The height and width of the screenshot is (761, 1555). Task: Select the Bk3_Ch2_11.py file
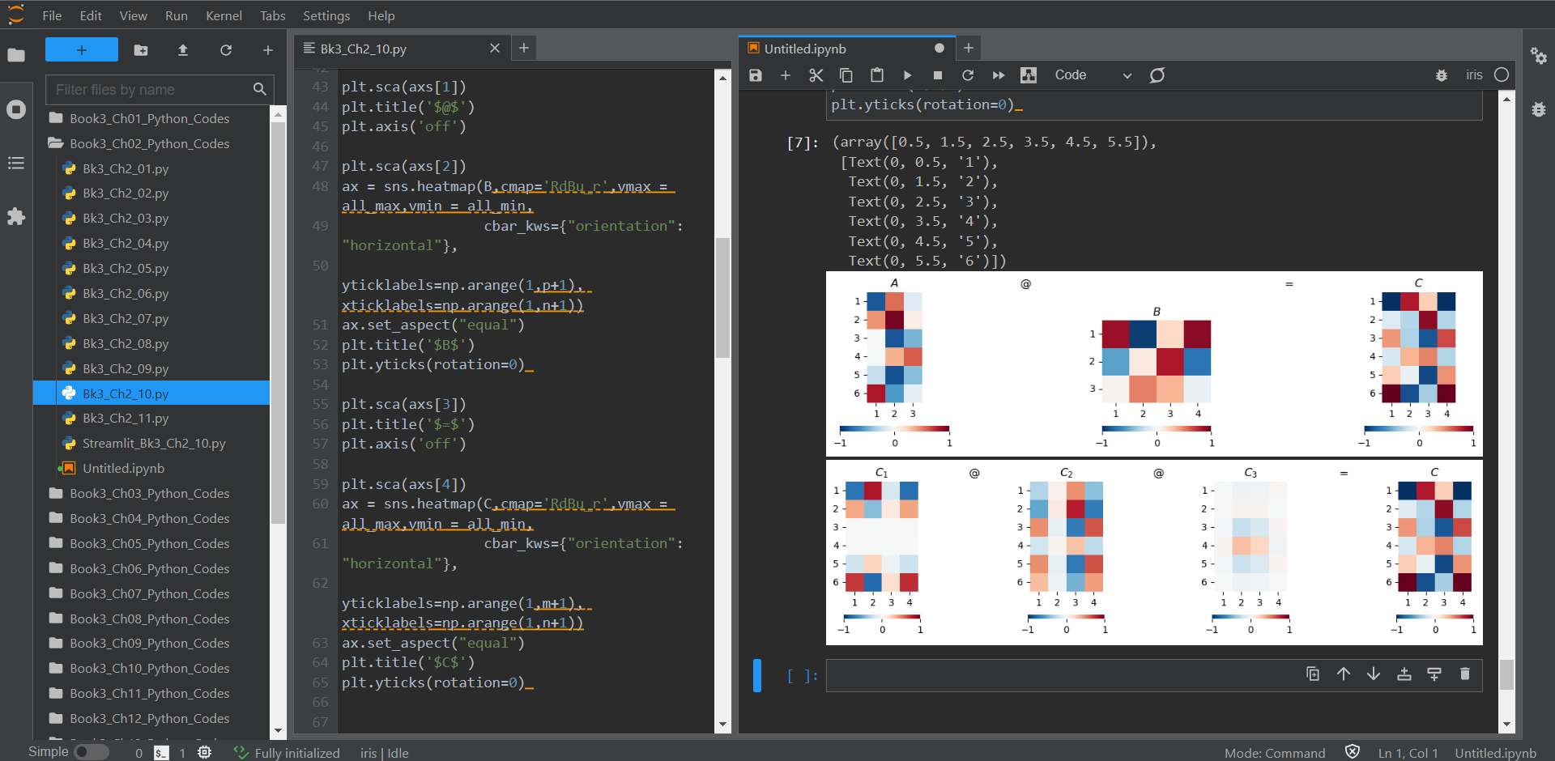(x=151, y=418)
